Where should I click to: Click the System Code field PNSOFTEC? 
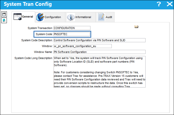pyautogui.click(x=72, y=34)
